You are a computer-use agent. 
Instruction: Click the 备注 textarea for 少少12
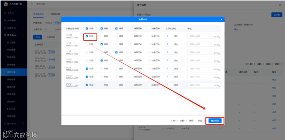[204, 61]
